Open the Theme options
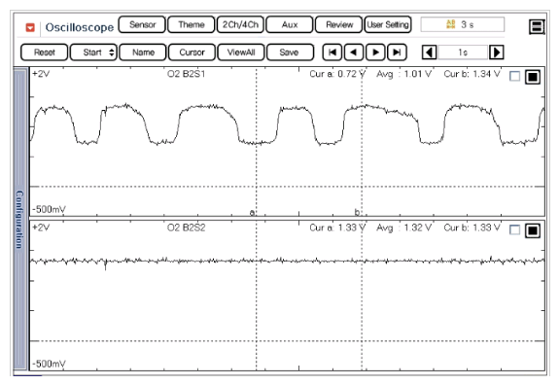The height and width of the screenshot is (385, 559). (x=192, y=24)
